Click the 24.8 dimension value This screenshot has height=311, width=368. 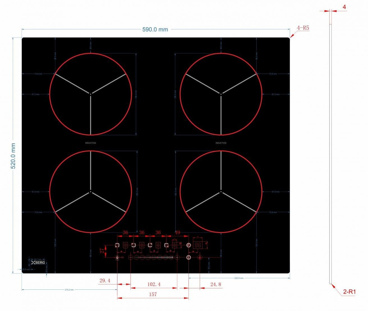pyautogui.click(x=216, y=284)
